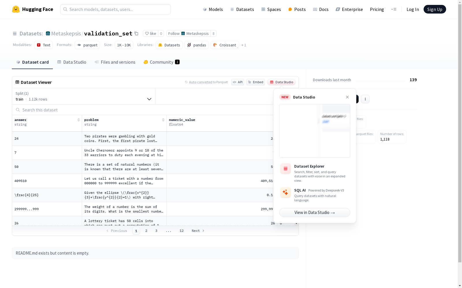462x288 pixels.
Task: Click the 'Two pirates were gambling' problem cell
Action: (124, 139)
